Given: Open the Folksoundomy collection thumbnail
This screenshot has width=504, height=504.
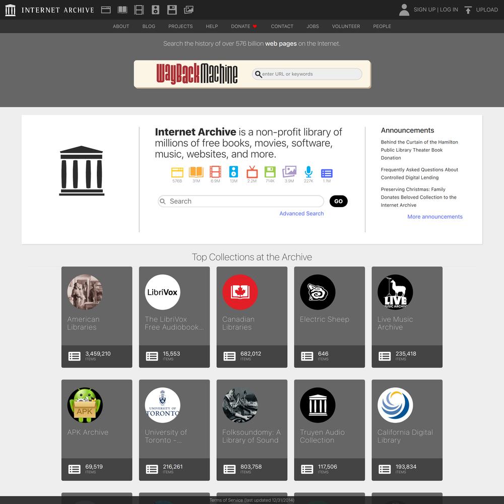Looking at the screenshot, I should [240, 405].
